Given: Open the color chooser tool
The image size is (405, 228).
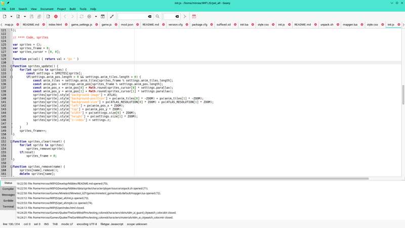Looking at the screenshot, I should click(112, 17).
